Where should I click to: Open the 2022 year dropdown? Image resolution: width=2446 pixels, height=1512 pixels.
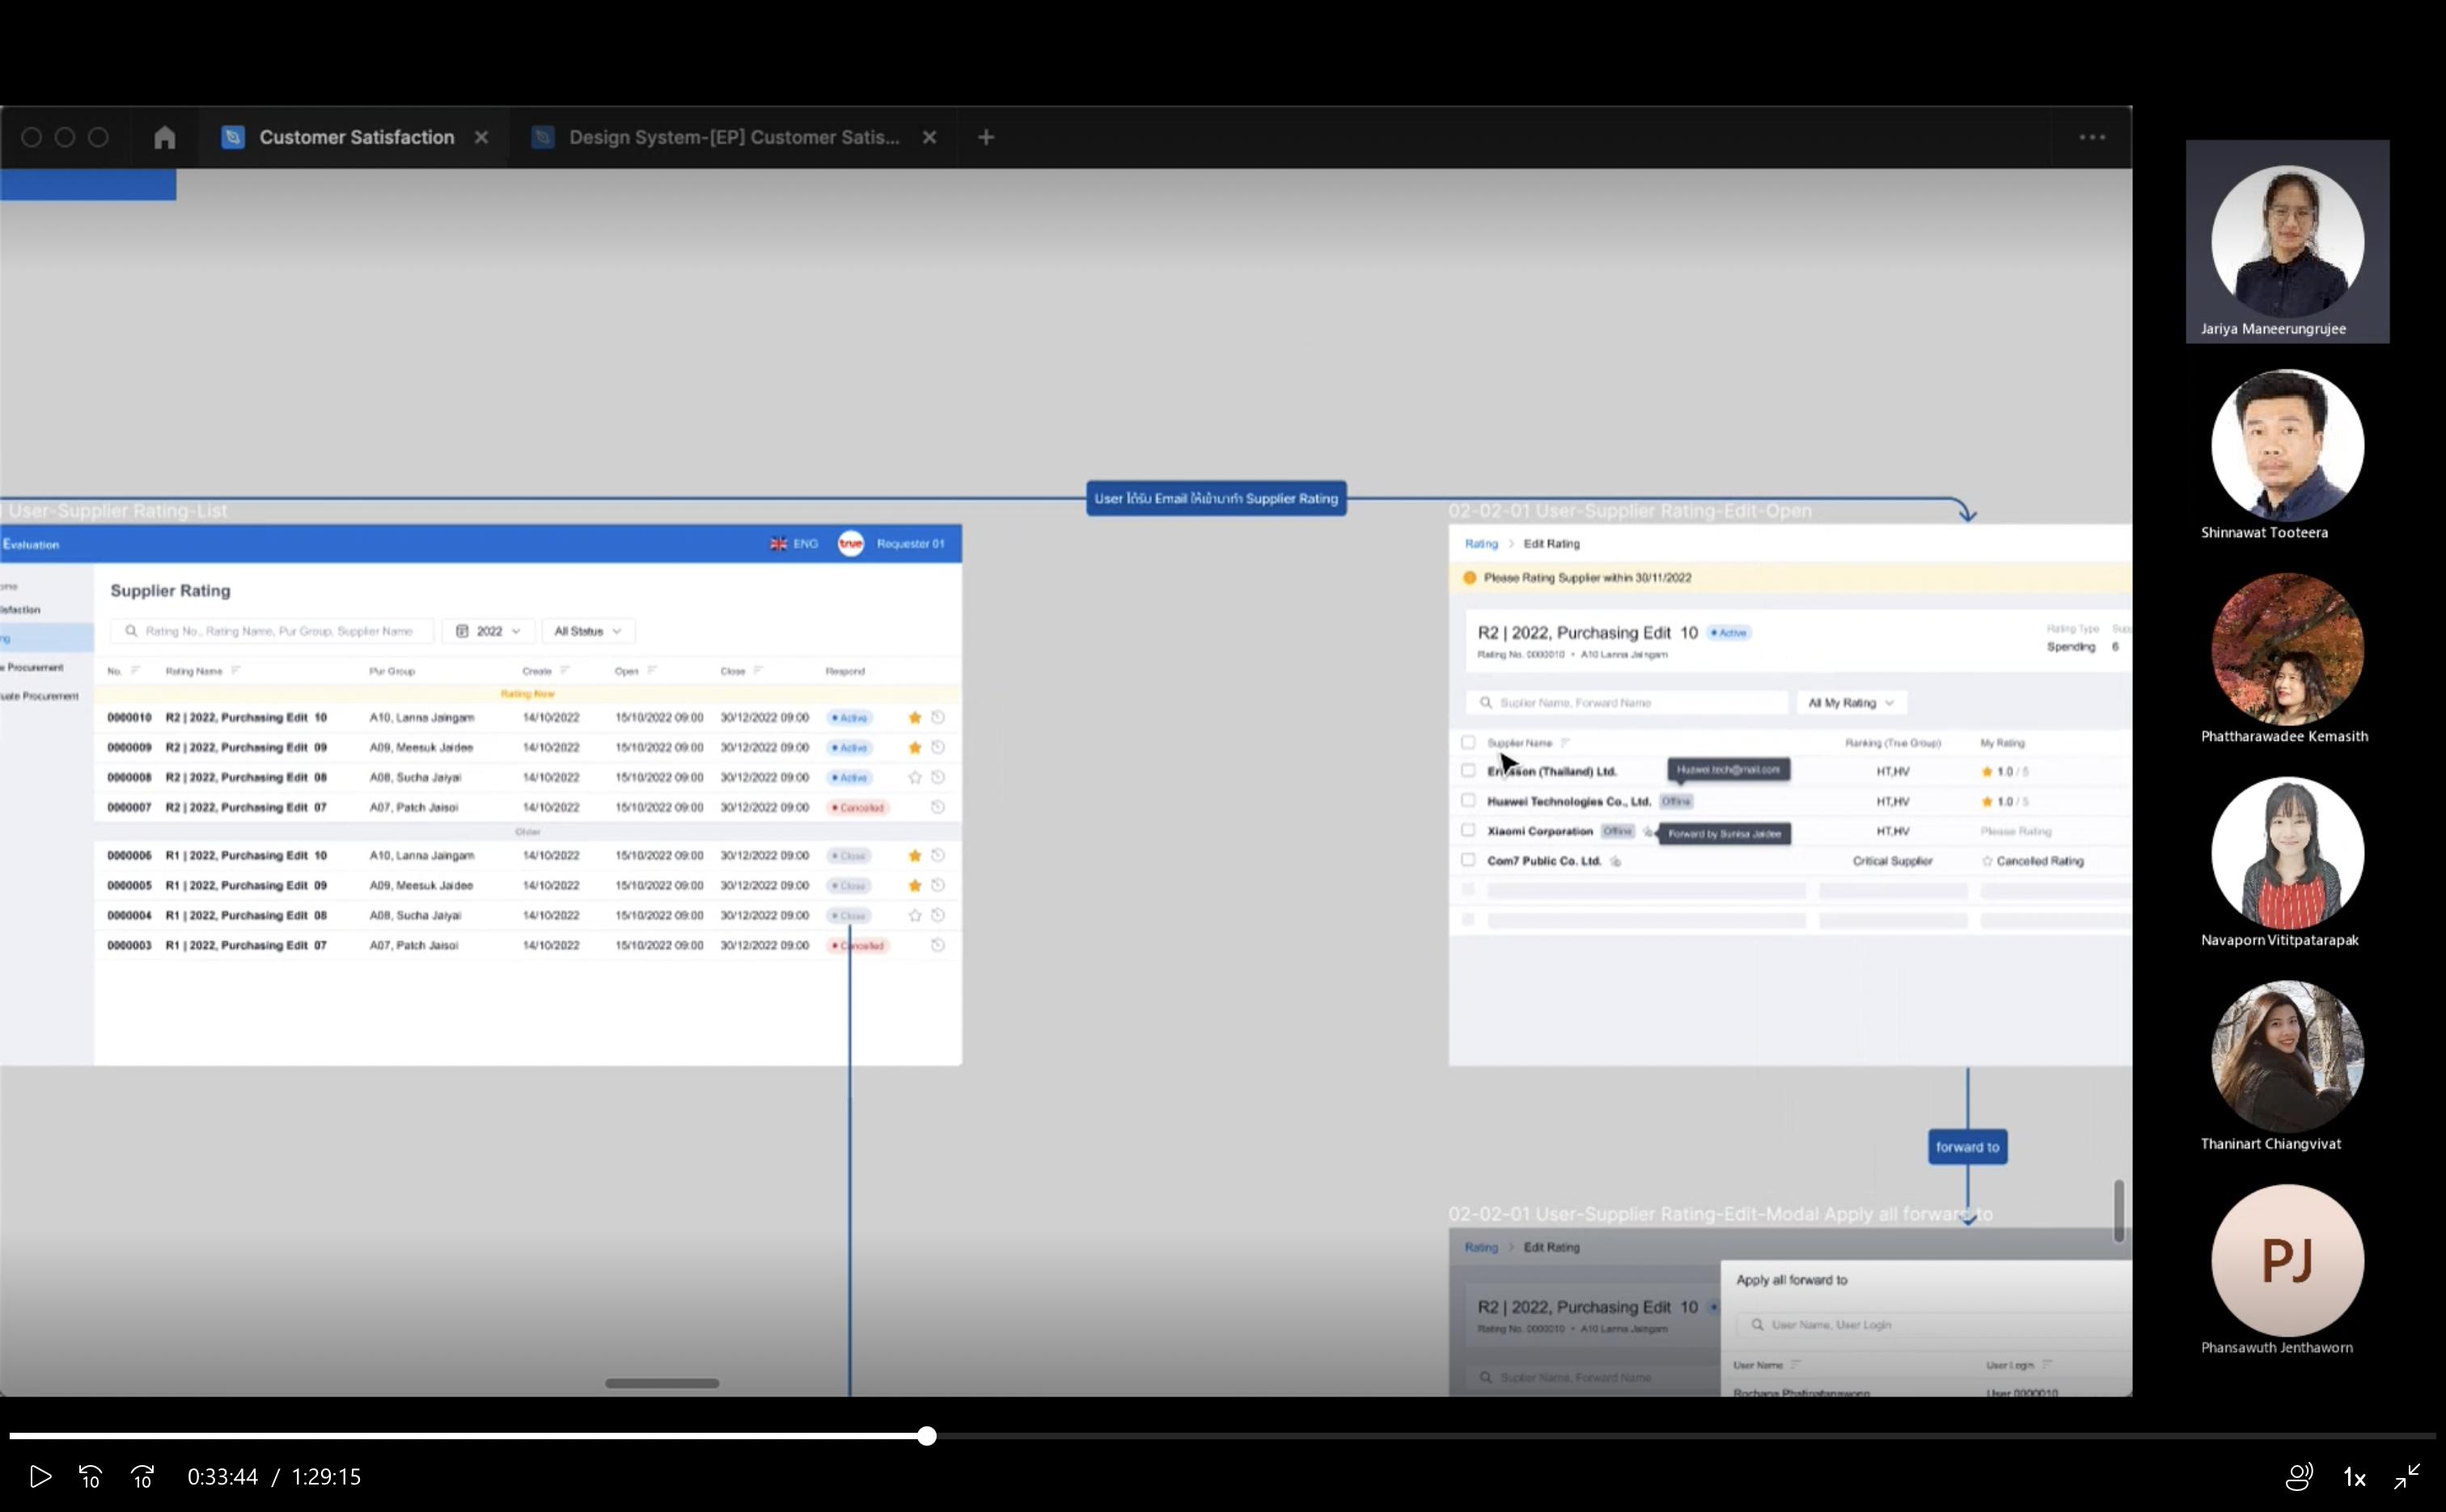pos(489,631)
